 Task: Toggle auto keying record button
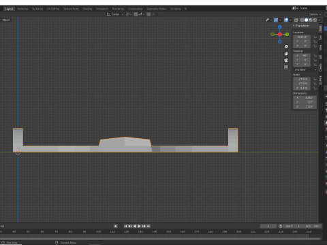[x=116, y=226]
